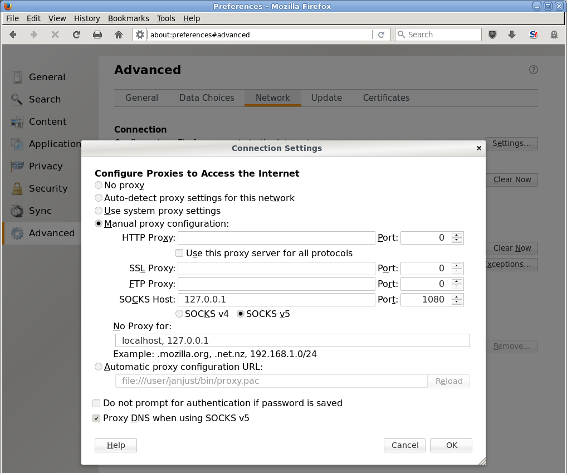This screenshot has width=567, height=473.
Task: Adjust FTP Proxy port spinner
Action: [457, 284]
